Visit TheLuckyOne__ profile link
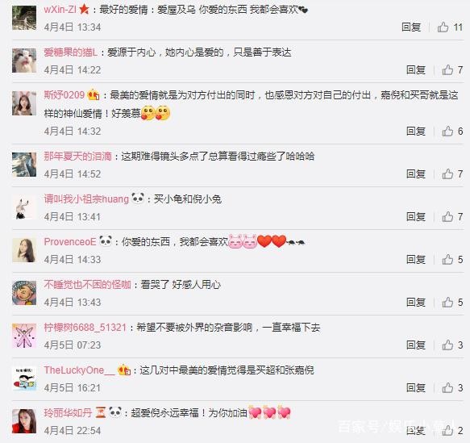Image resolution: width=470 pixels, height=443 pixels. [x=80, y=370]
